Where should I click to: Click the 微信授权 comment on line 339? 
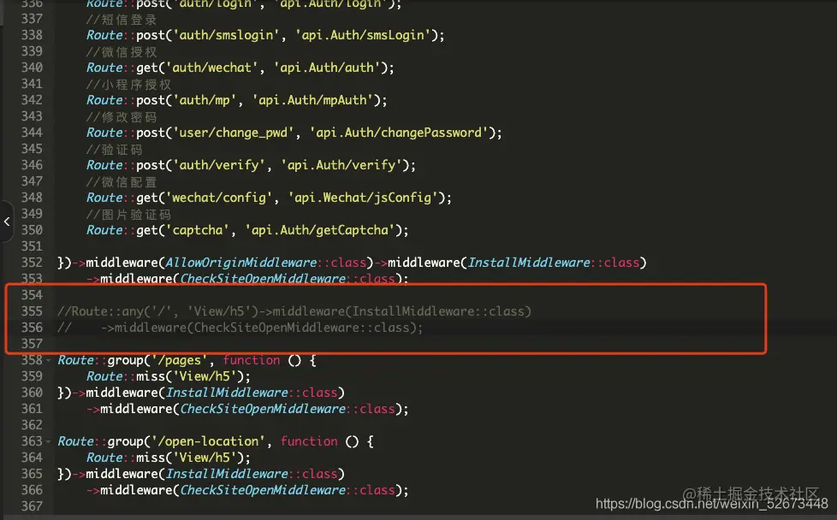coord(122,51)
